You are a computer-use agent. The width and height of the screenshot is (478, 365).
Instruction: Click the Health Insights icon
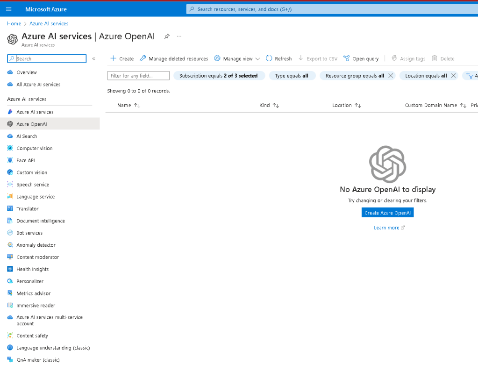pyautogui.click(x=10, y=269)
